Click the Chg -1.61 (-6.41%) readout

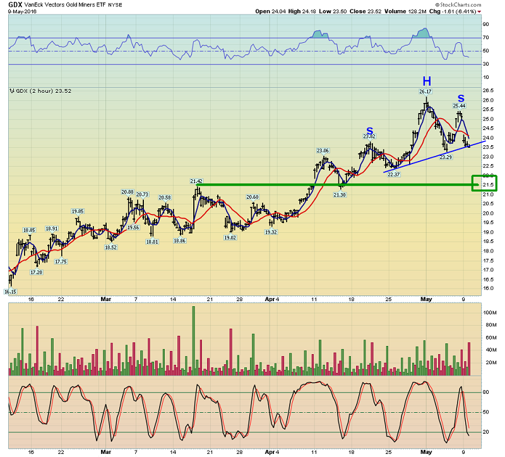tap(453, 11)
